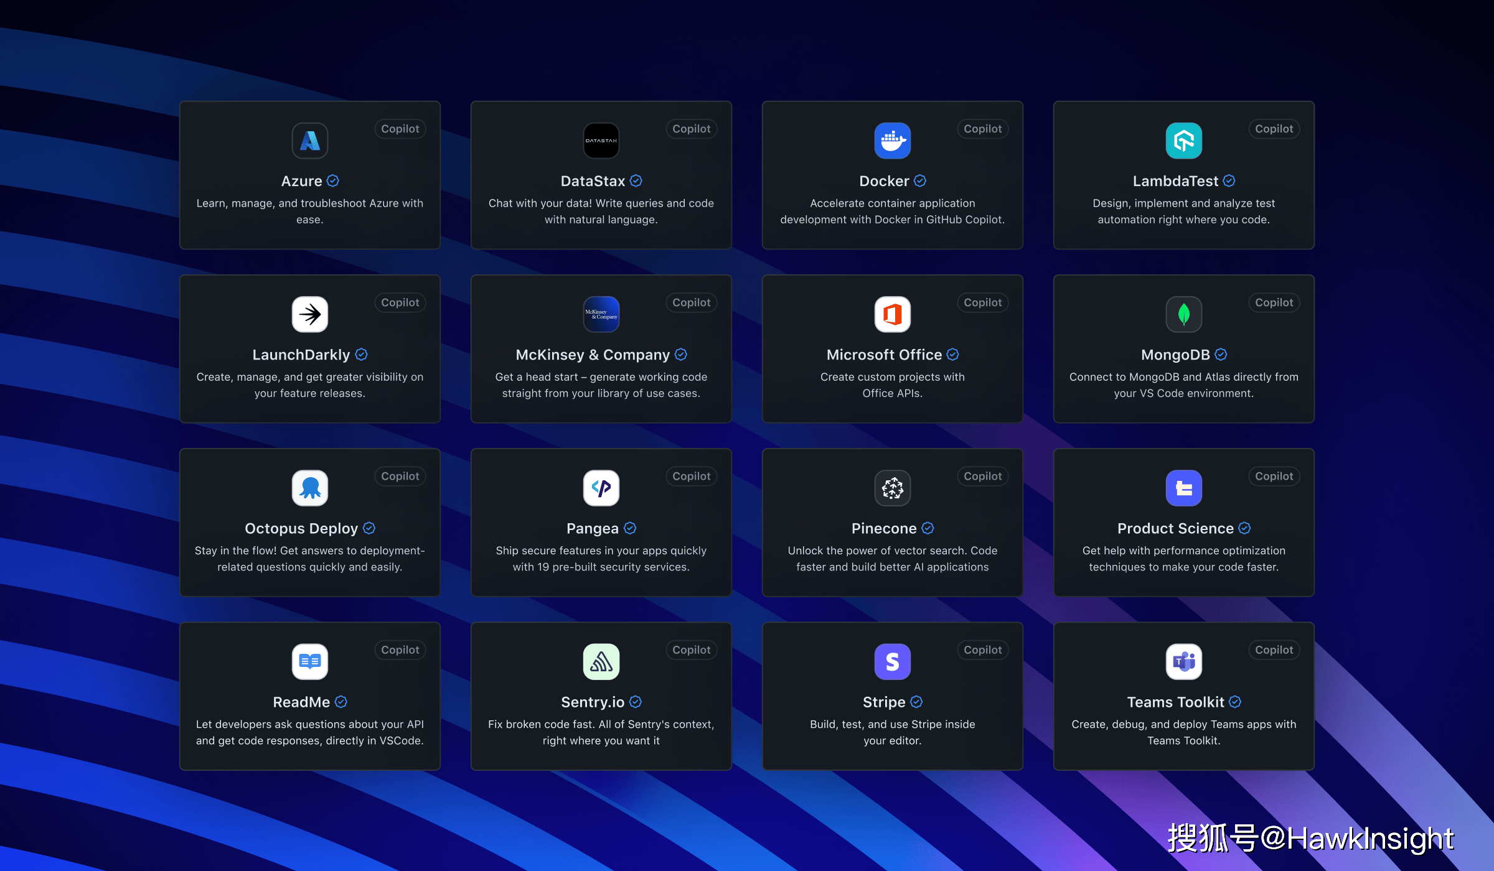Open the Stripe extension title

(884, 702)
